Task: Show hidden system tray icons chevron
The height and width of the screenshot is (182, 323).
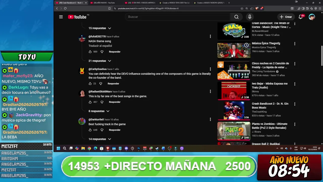Action: 277,148
